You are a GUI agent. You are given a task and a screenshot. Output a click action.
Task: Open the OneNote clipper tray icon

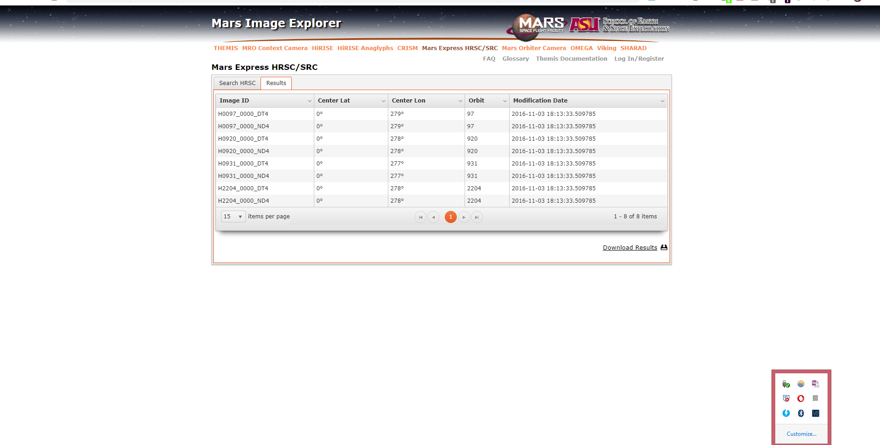point(816,384)
